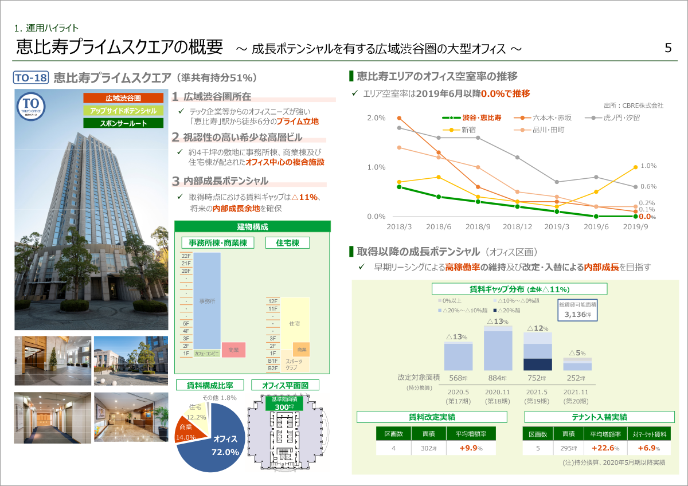Click the △5% bar label

click(x=577, y=353)
